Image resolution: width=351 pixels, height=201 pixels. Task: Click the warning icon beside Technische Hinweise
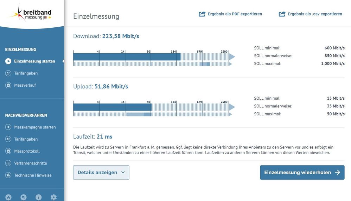[x=8, y=175]
